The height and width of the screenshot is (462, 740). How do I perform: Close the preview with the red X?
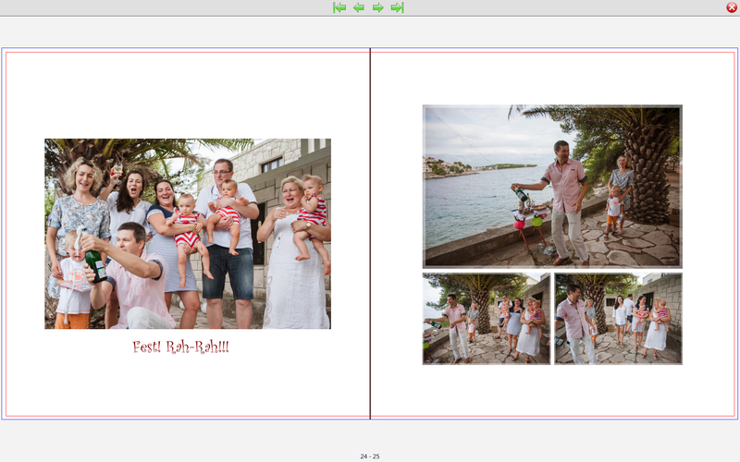732,7
